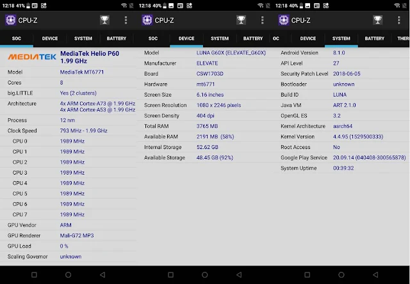
Task: Tap the home circle in the left screen
Action: (x=69, y=274)
